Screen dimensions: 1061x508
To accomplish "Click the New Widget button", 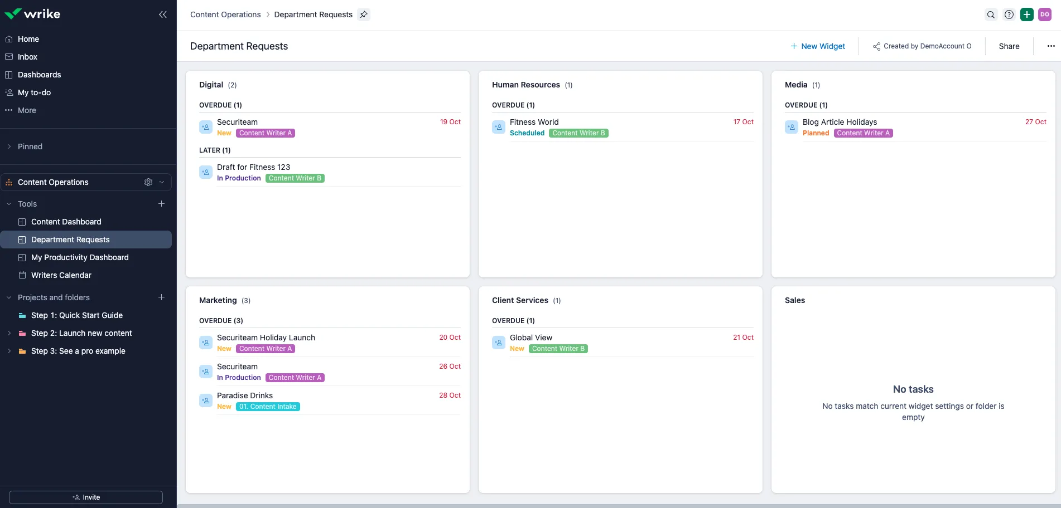I will tap(818, 46).
